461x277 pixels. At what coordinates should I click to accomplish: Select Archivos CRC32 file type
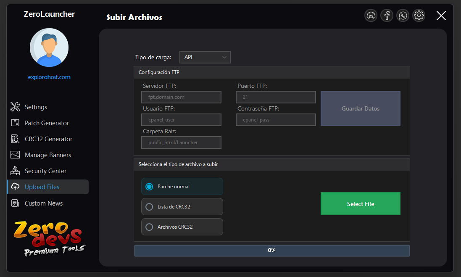click(182, 227)
